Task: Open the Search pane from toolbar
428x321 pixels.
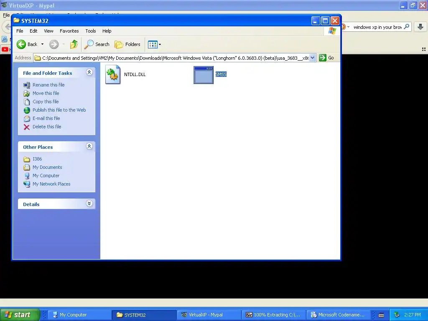Action: (x=97, y=44)
